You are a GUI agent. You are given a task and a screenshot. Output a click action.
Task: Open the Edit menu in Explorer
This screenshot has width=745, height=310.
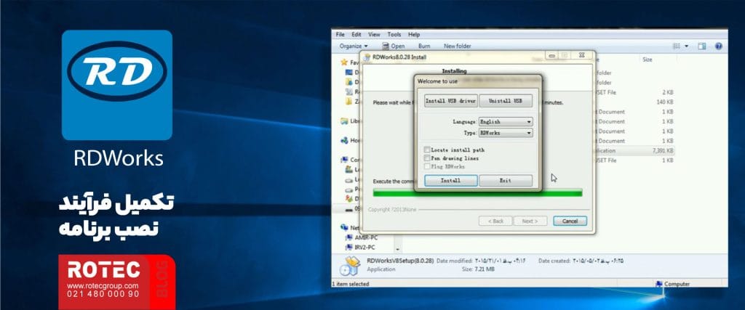(356, 35)
